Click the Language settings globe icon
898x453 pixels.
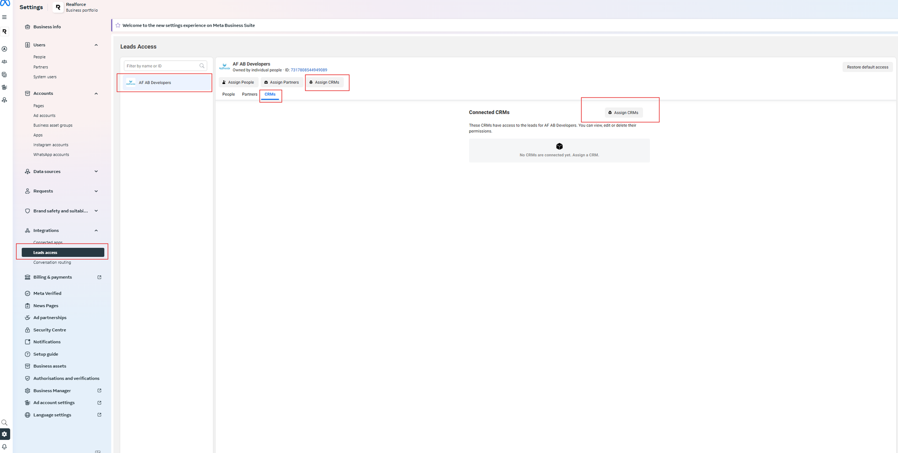[x=28, y=415]
